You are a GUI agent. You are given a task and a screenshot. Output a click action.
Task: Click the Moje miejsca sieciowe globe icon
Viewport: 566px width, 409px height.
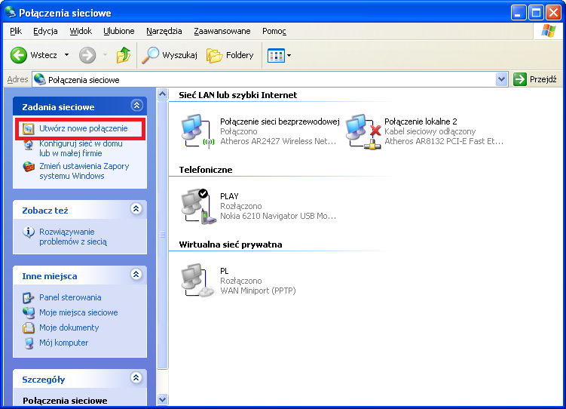pos(29,312)
